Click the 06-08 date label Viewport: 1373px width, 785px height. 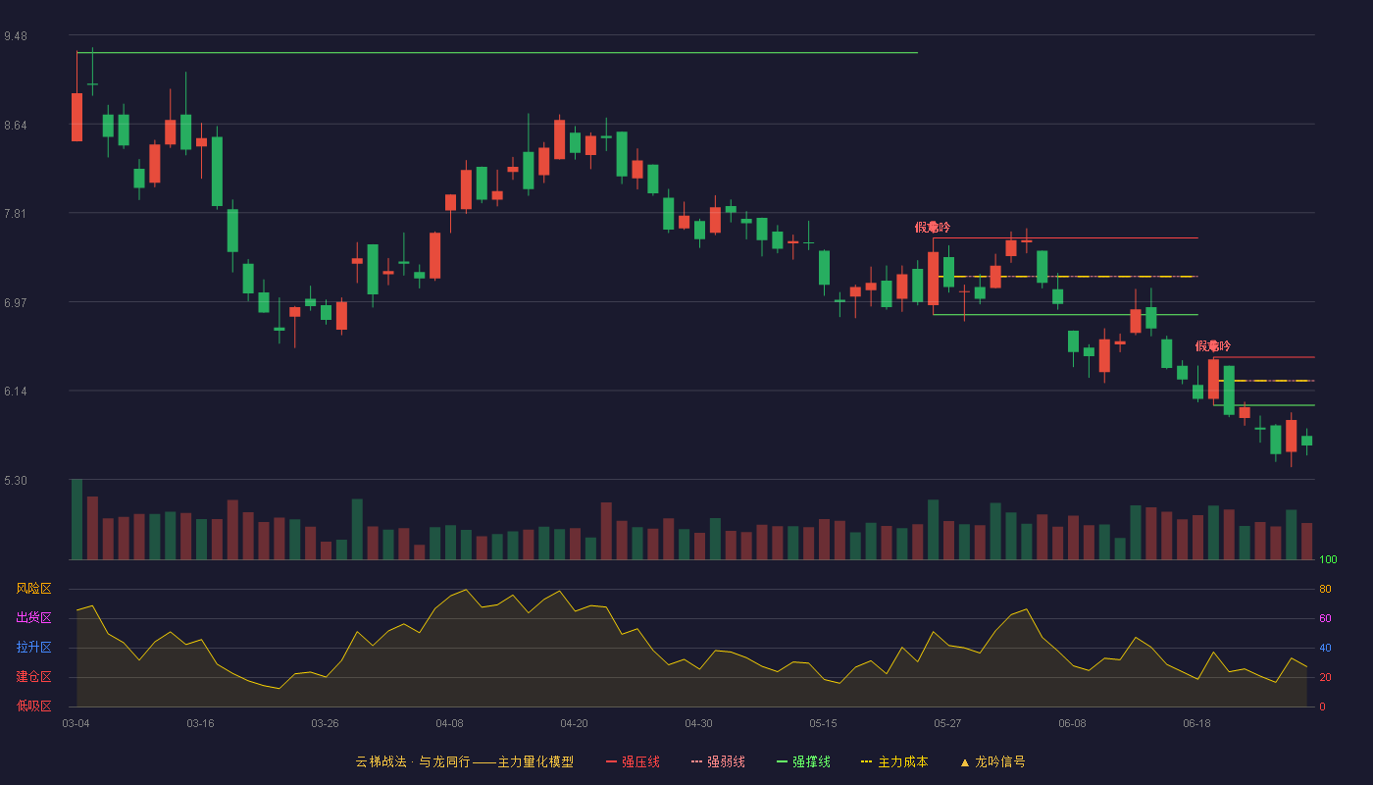click(1072, 723)
